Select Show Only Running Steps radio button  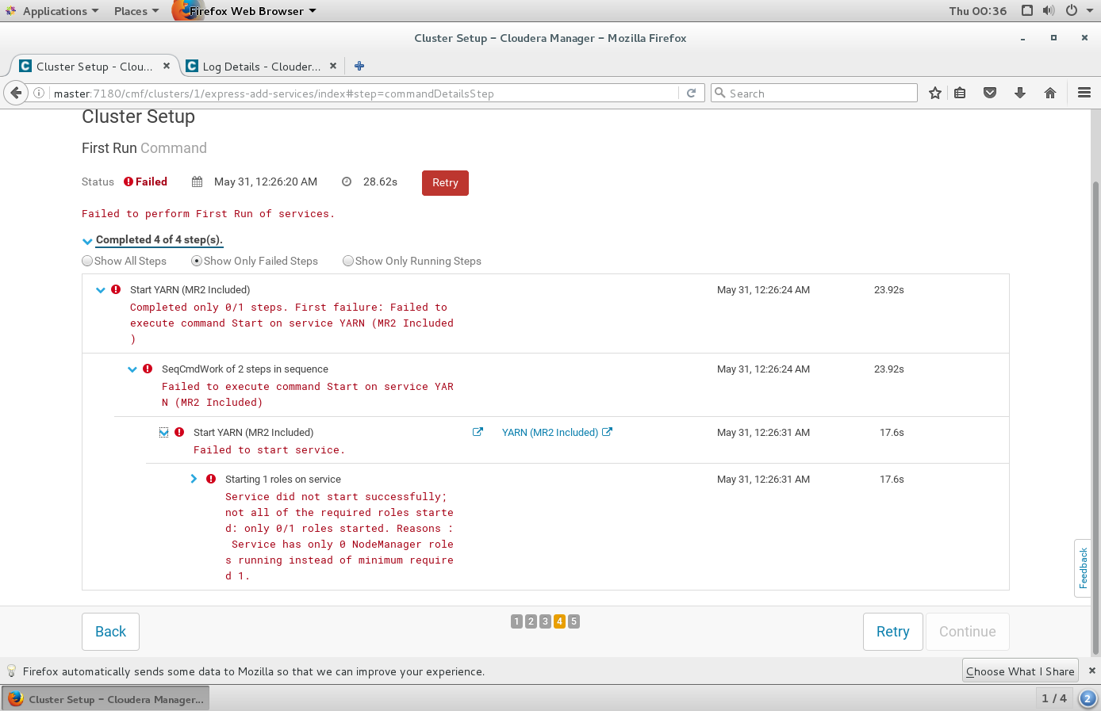coord(348,261)
